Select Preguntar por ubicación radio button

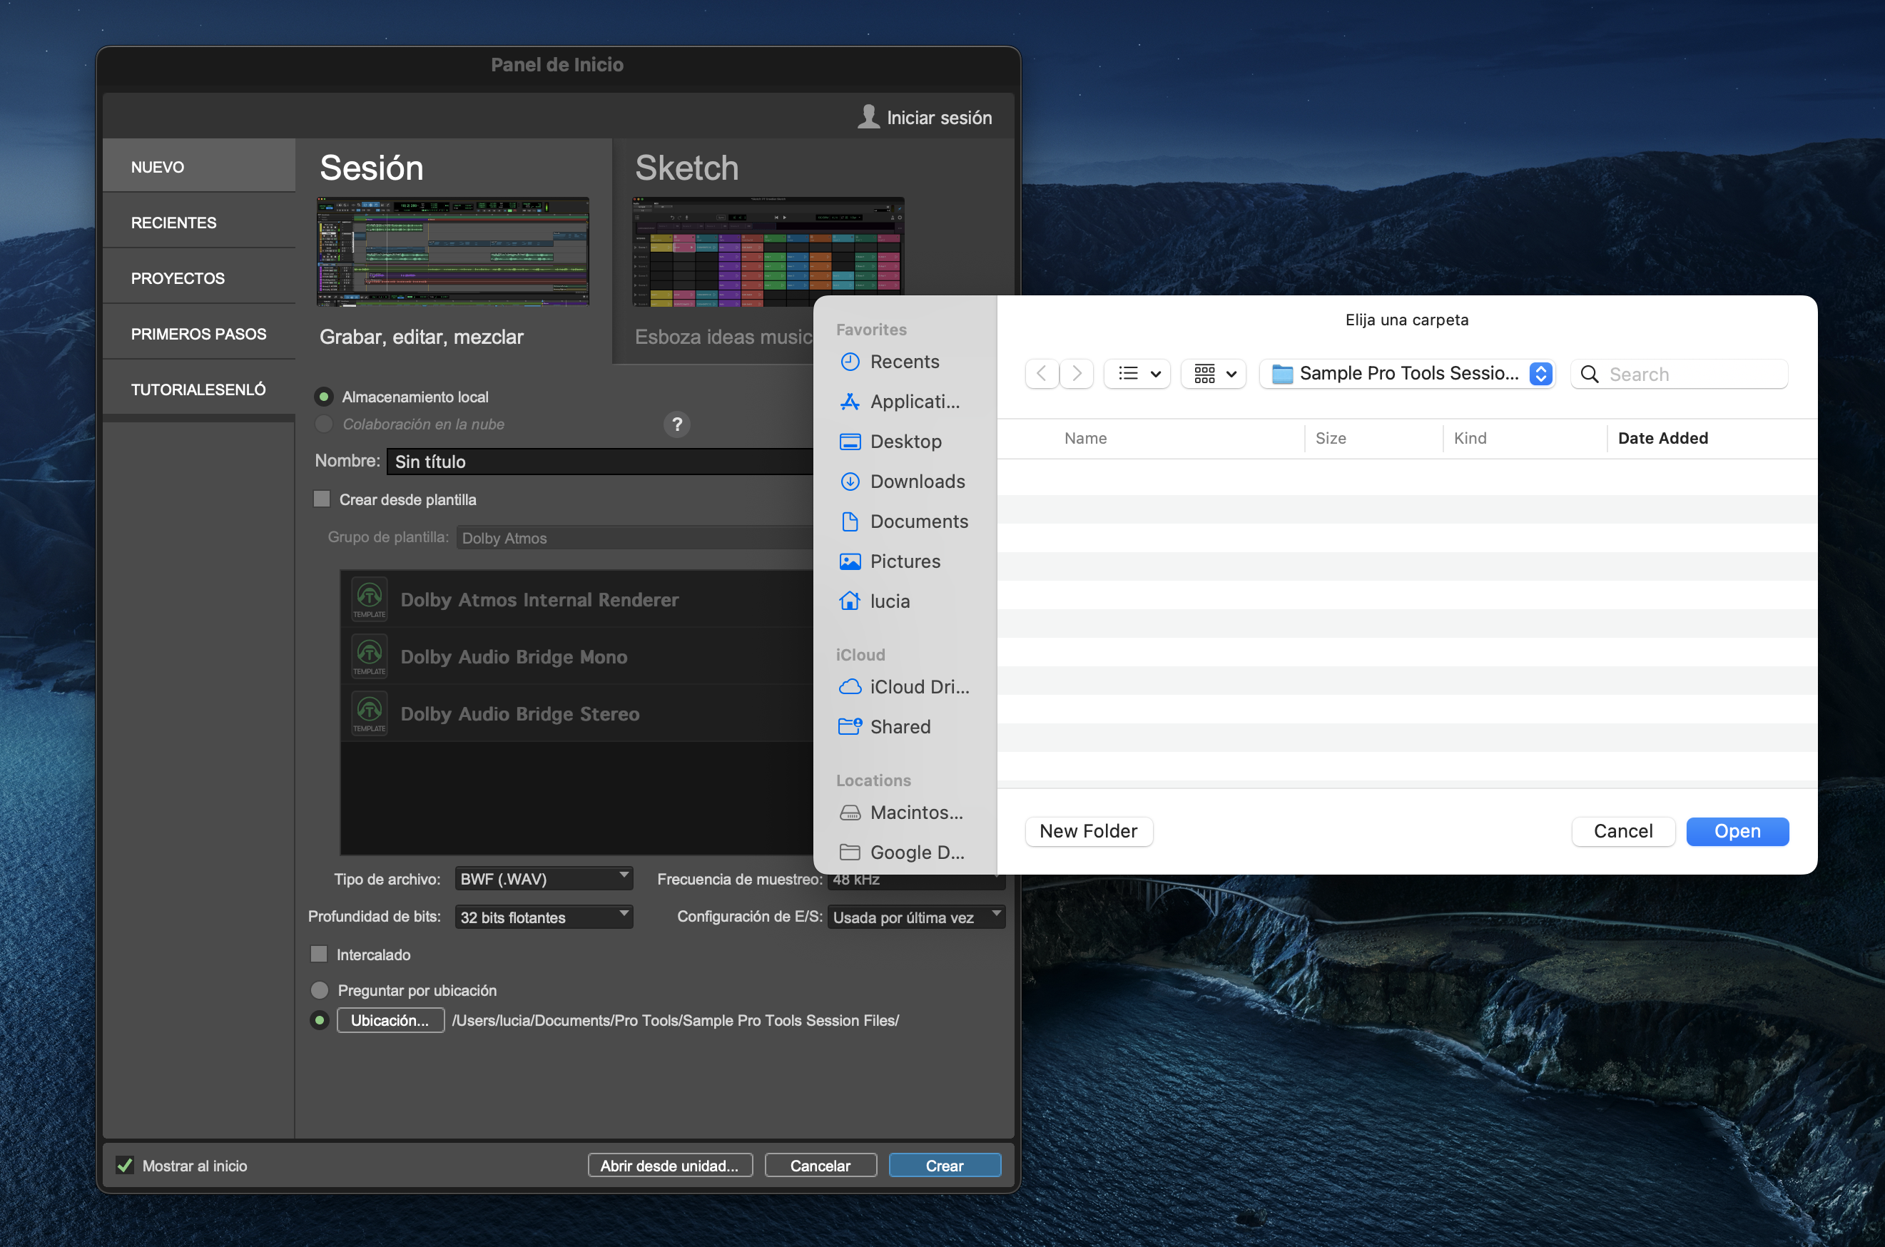click(320, 990)
